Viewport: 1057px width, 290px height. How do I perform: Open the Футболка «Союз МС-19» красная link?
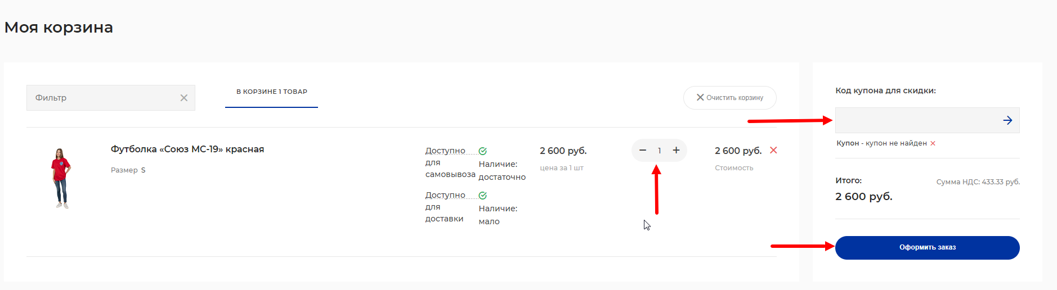[x=187, y=149]
